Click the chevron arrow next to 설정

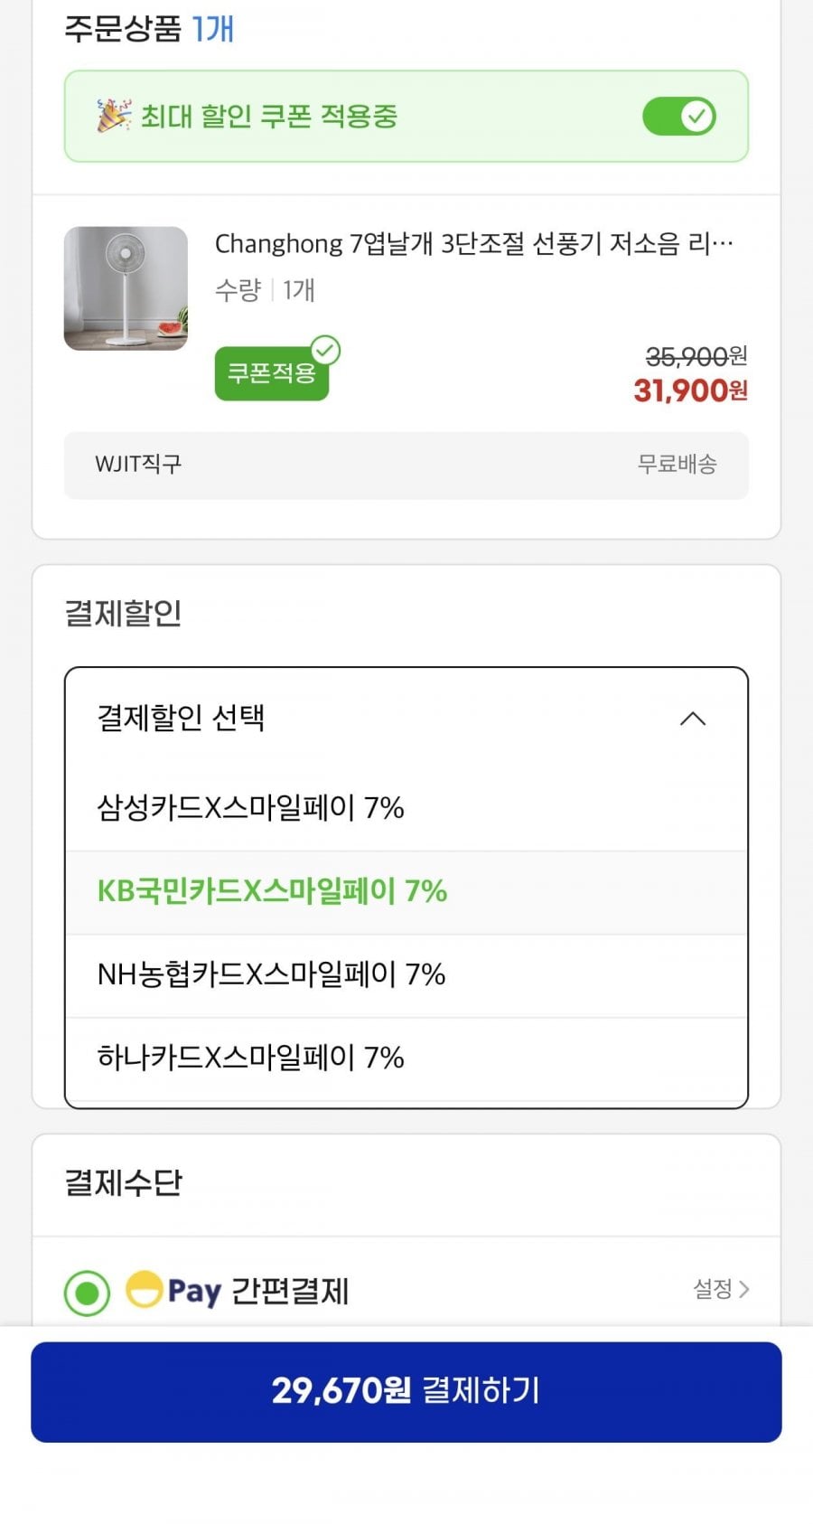(x=744, y=1289)
